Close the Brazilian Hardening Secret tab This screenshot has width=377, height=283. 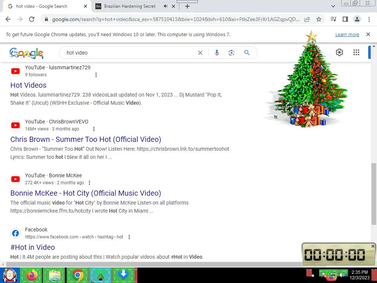173,6
